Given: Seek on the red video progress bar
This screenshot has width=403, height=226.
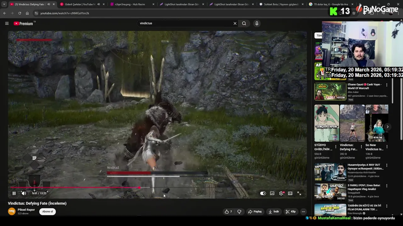Looking at the screenshot, I should (x=157, y=188).
